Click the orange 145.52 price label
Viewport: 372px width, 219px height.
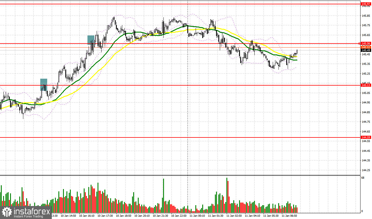point(366,47)
